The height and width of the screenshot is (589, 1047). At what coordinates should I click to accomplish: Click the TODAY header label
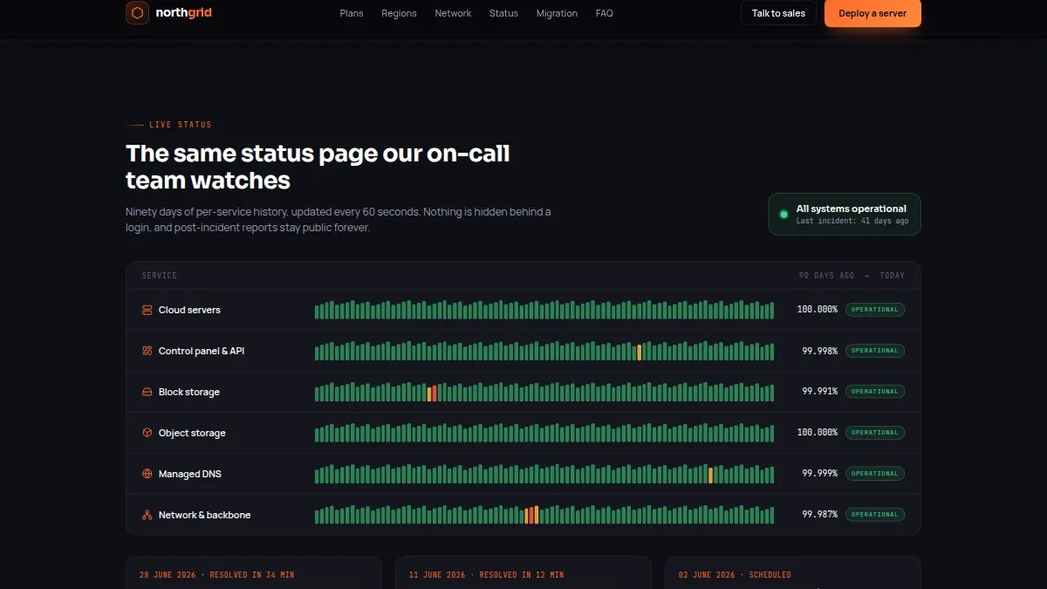tap(893, 276)
